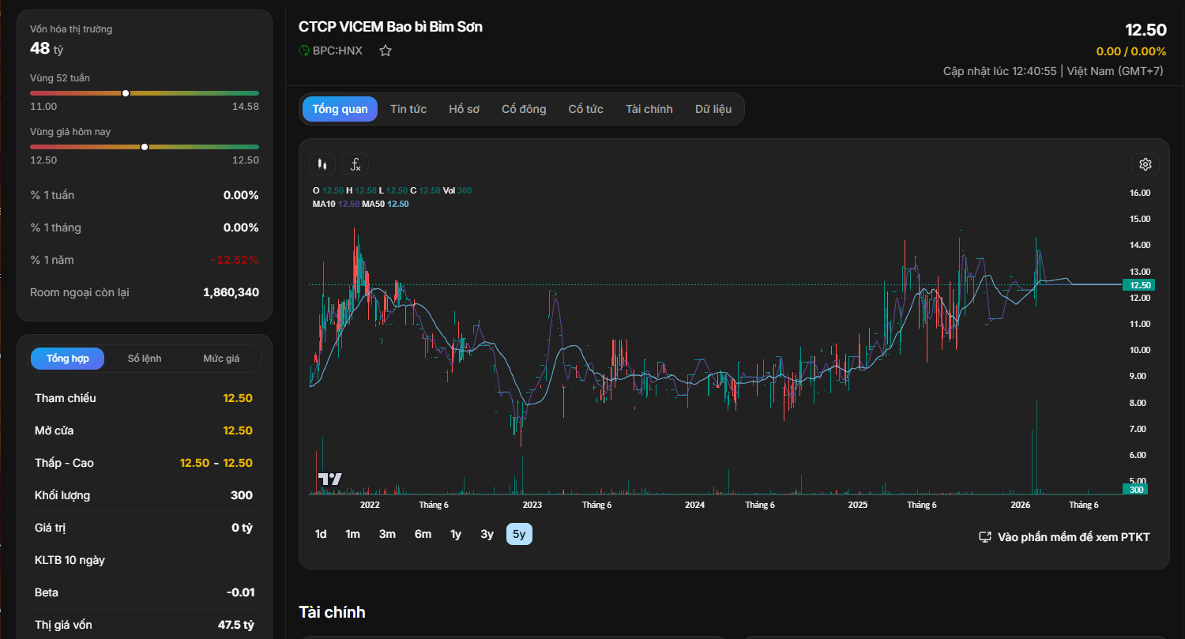The width and height of the screenshot is (1185, 639).
Task: Set chart range to 1y
Action: (x=456, y=534)
